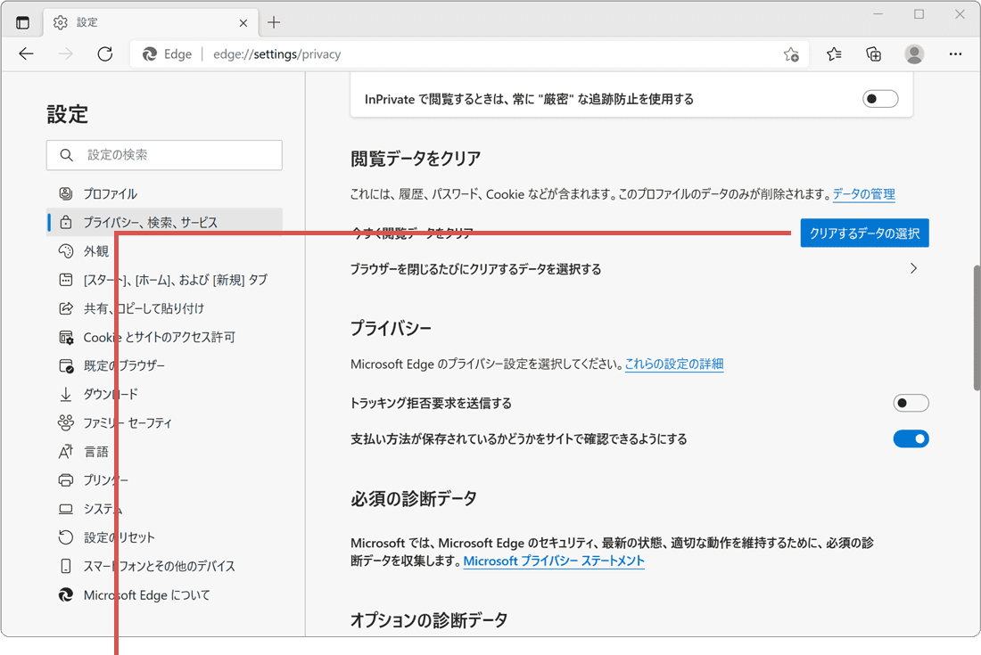Open the Edge ... settings menu

955,53
